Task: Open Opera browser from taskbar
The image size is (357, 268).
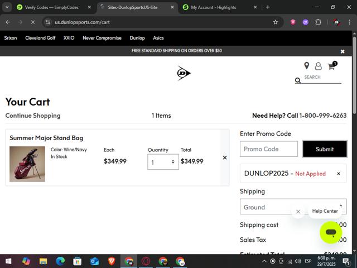Action: [146, 261]
